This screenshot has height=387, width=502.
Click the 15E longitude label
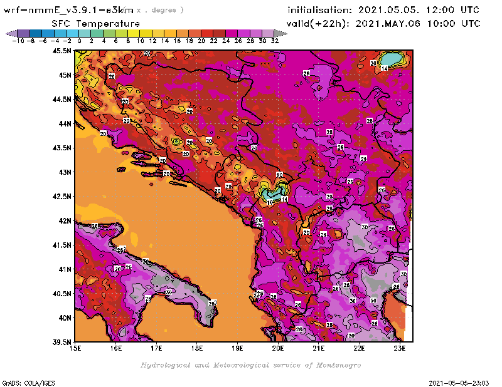point(75,348)
